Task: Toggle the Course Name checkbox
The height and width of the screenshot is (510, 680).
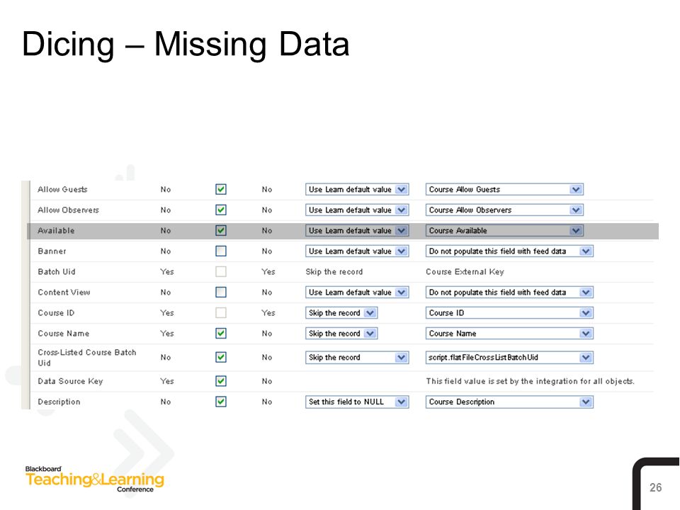Action: coord(221,334)
